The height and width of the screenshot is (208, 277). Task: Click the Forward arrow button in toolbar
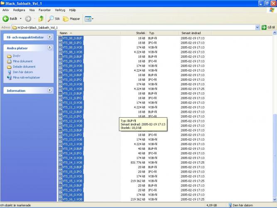28,19
